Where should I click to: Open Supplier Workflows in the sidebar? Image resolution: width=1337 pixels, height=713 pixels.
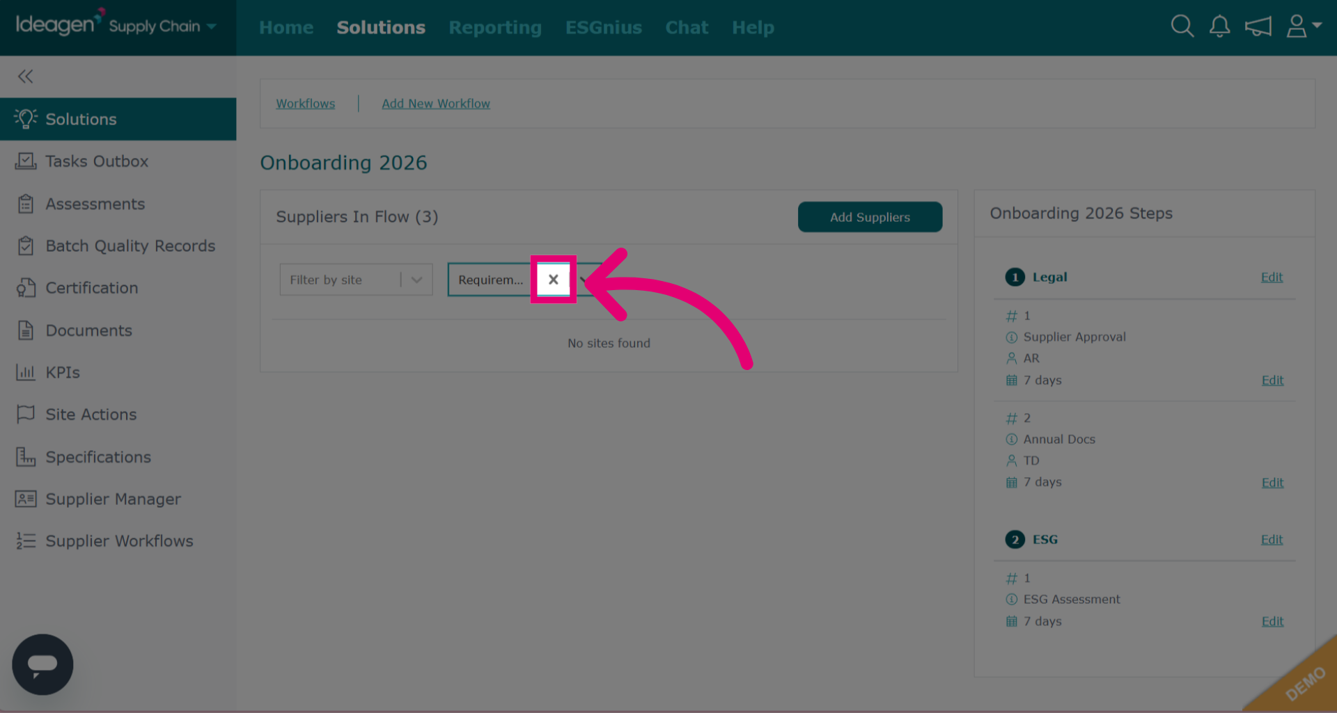[119, 541]
